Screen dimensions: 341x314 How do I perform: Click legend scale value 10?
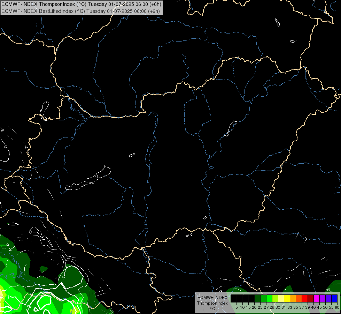pyautogui.click(x=242, y=307)
